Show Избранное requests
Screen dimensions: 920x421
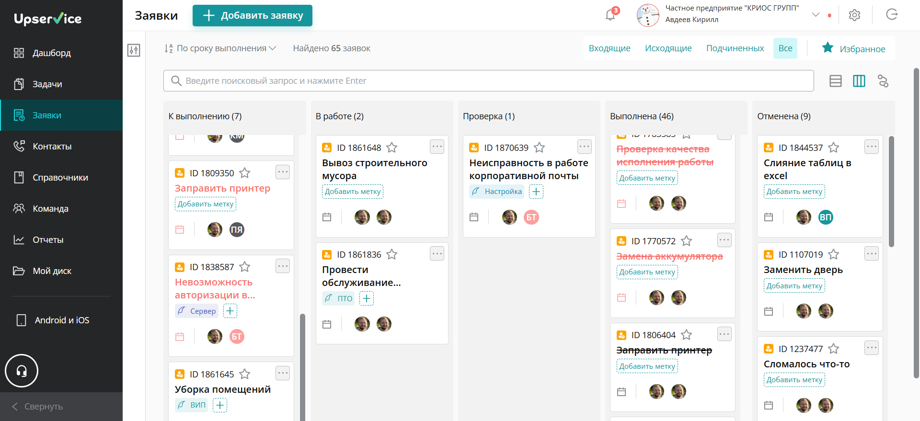(x=853, y=48)
